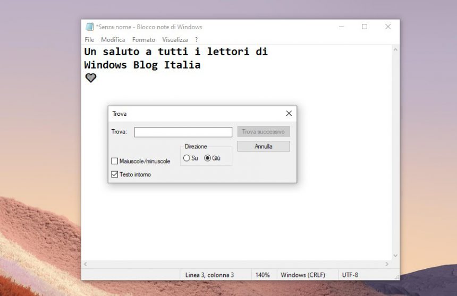Screen dimensions: 457x296
Task: Click the Notepad icon in title bar
Action: click(x=89, y=27)
